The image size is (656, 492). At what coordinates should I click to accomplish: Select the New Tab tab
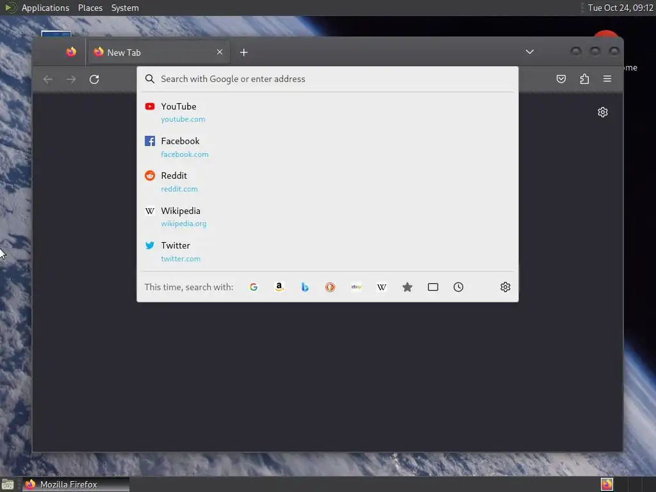tap(159, 53)
